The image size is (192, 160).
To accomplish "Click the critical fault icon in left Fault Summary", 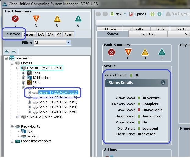I will [x=15, y=19].
